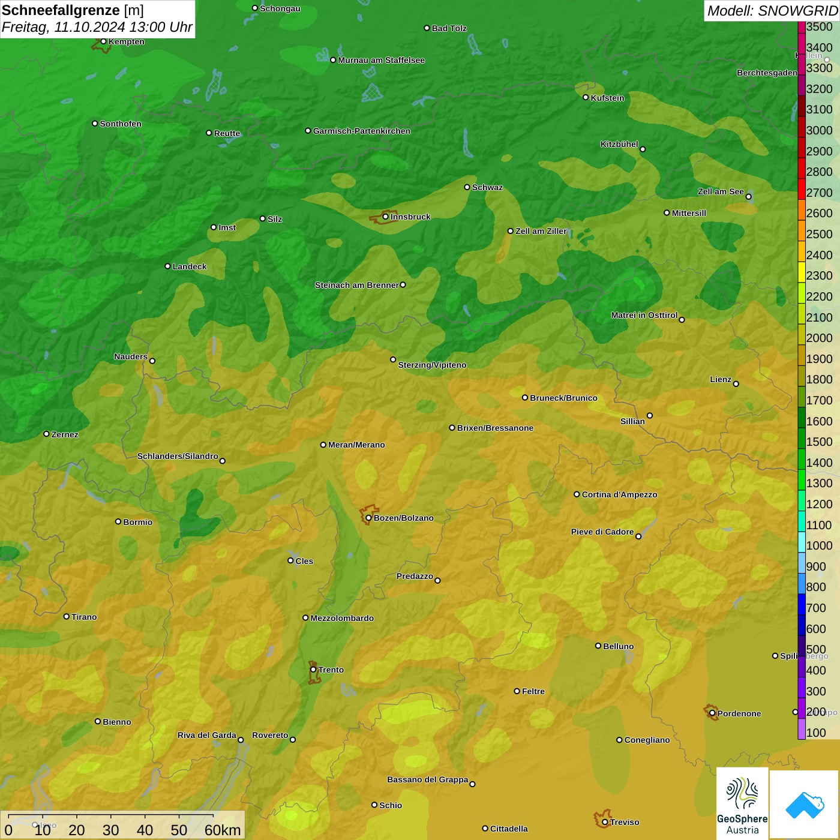Click the Bormio marker dot
840x840 pixels.
pos(118,521)
